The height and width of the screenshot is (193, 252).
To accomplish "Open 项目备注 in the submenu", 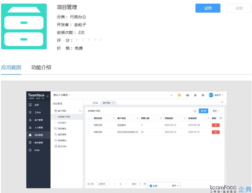I will tap(62, 129).
